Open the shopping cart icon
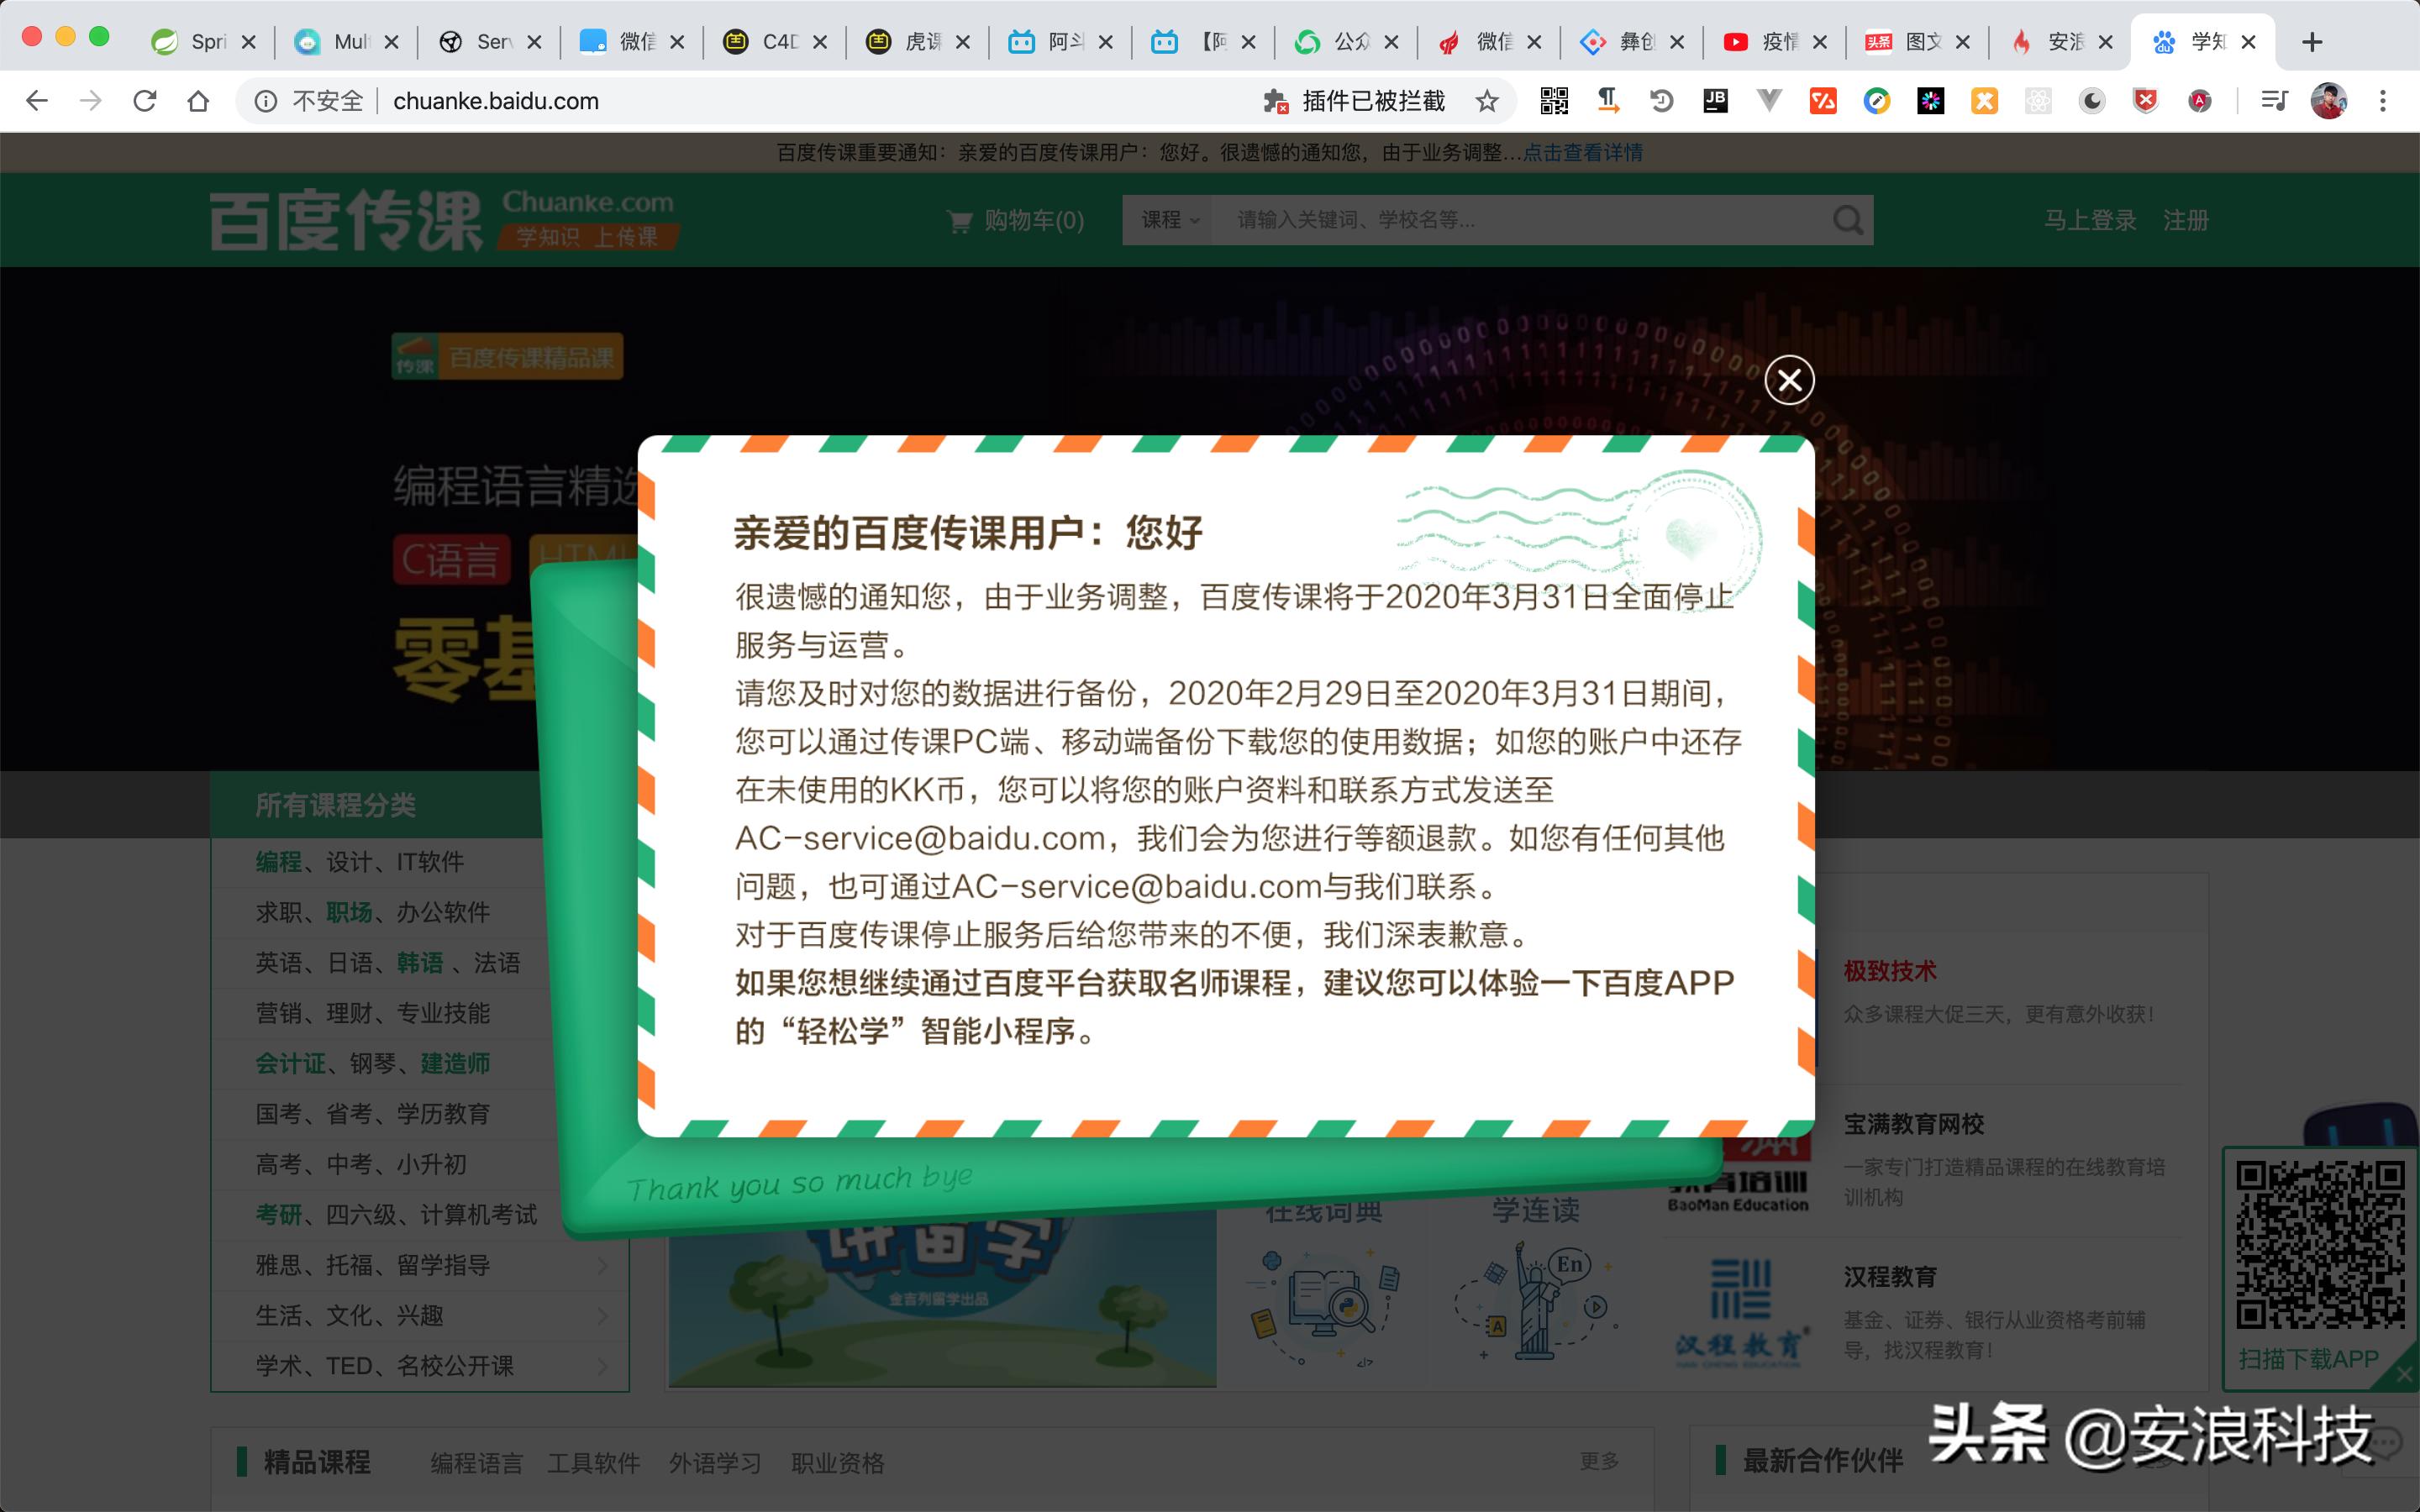Viewport: 2420px width, 1512px height. point(958,221)
